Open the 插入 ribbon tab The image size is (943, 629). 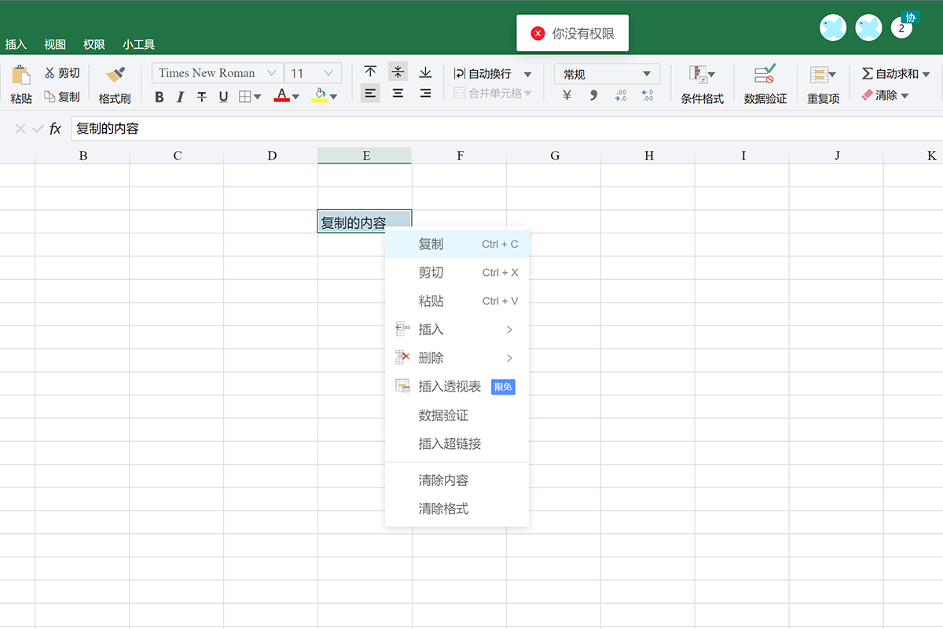click(16, 45)
